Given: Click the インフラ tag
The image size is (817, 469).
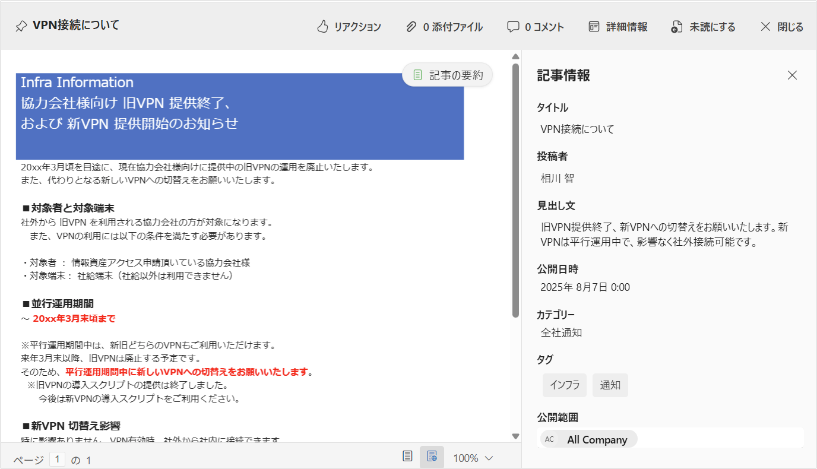Looking at the screenshot, I should [x=565, y=385].
